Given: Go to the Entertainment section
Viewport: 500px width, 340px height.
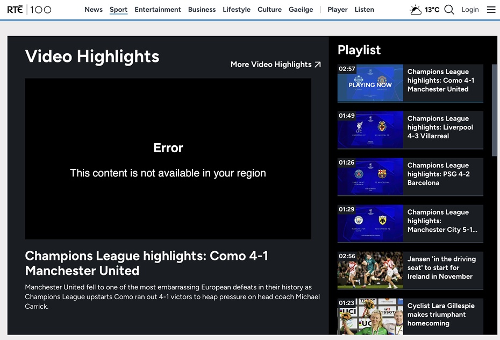Looking at the screenshot, I should [x=158, y=10].
